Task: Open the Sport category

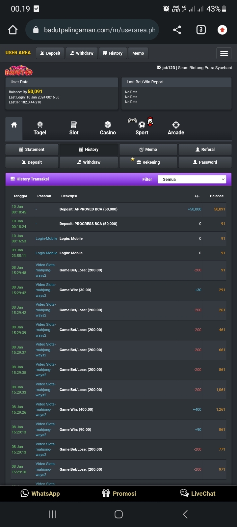Action: (x=142, y=128)
